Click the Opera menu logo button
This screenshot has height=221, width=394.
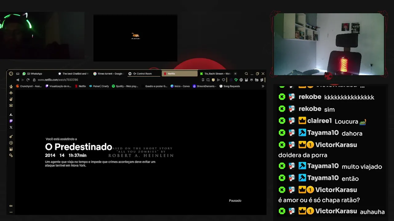click(11, 74)
